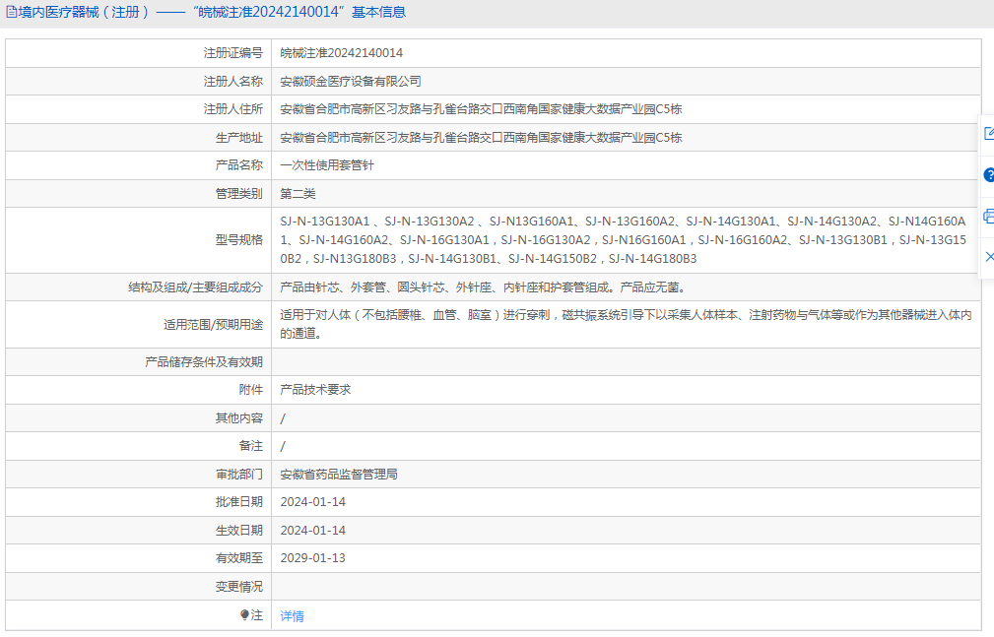
Task: Select the registration number value 皖械注准20242140014
Action: click(x=341, y=53)
